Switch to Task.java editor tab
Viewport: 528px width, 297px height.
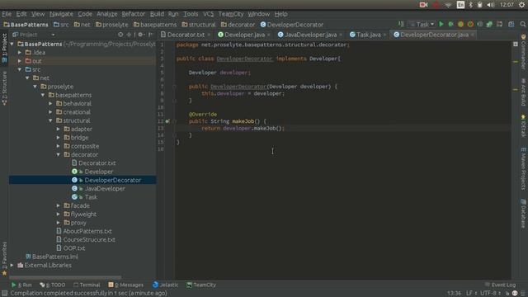(x=368, y=35)
